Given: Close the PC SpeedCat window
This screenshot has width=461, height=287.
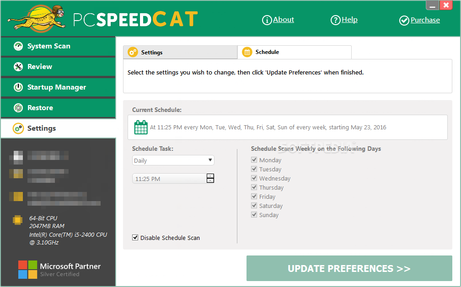Looking at the screenshot, I should click(446, 5).
